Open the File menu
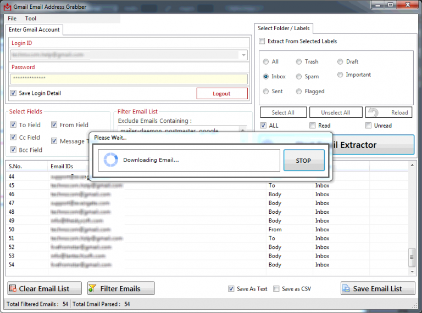This screenshot has height=313, width=422. 12,19
